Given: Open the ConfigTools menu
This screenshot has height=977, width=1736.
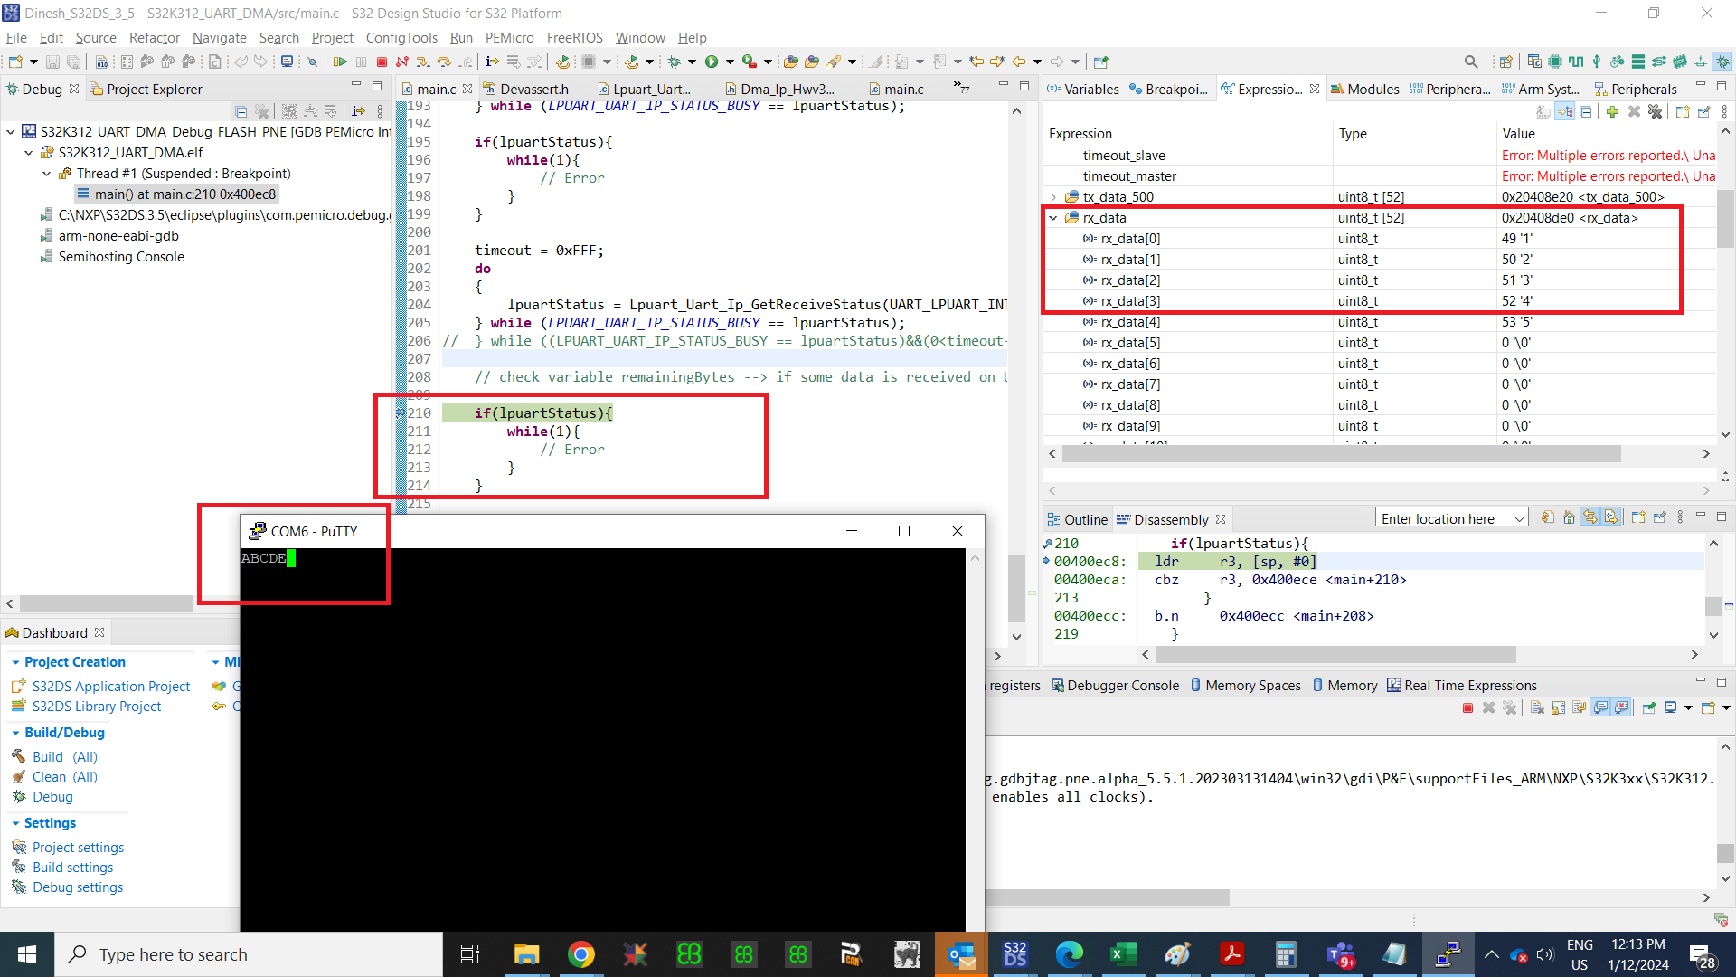Looking at the screenshot, I should 401,38.
